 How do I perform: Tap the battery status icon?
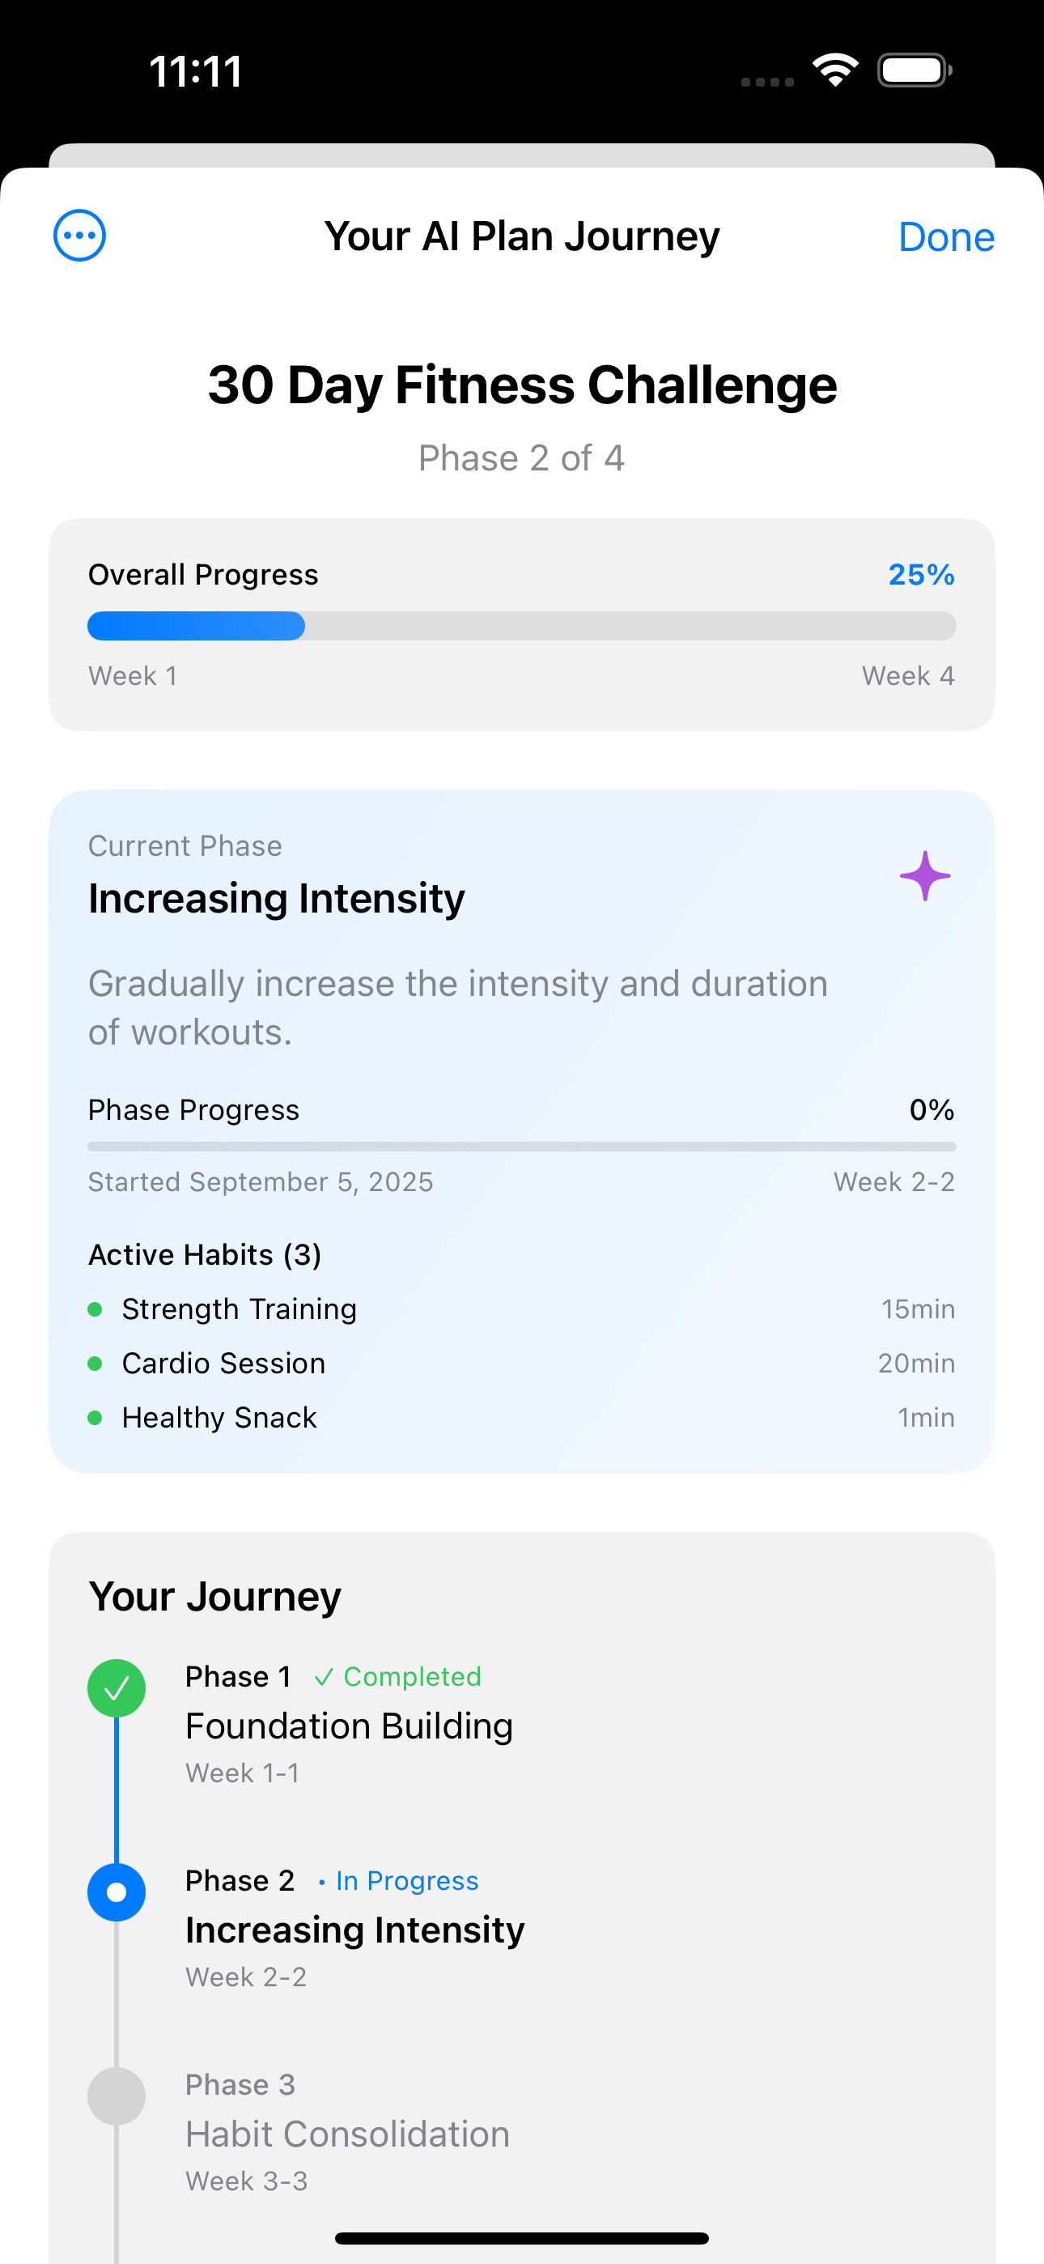[x=914, y=70]
